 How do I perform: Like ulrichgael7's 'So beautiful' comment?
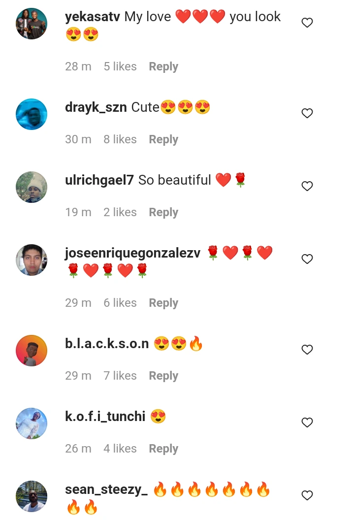click(x=307, y=186)
